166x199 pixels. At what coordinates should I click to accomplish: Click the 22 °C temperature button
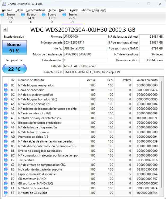pos(15,69)
